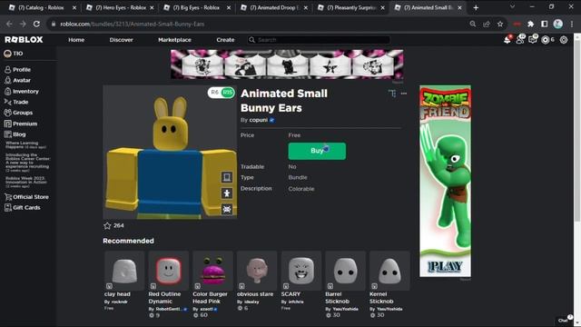Toggle R6/R15 avatar switch
Screen dimensions: 581x327
click(x=222, y=93)
